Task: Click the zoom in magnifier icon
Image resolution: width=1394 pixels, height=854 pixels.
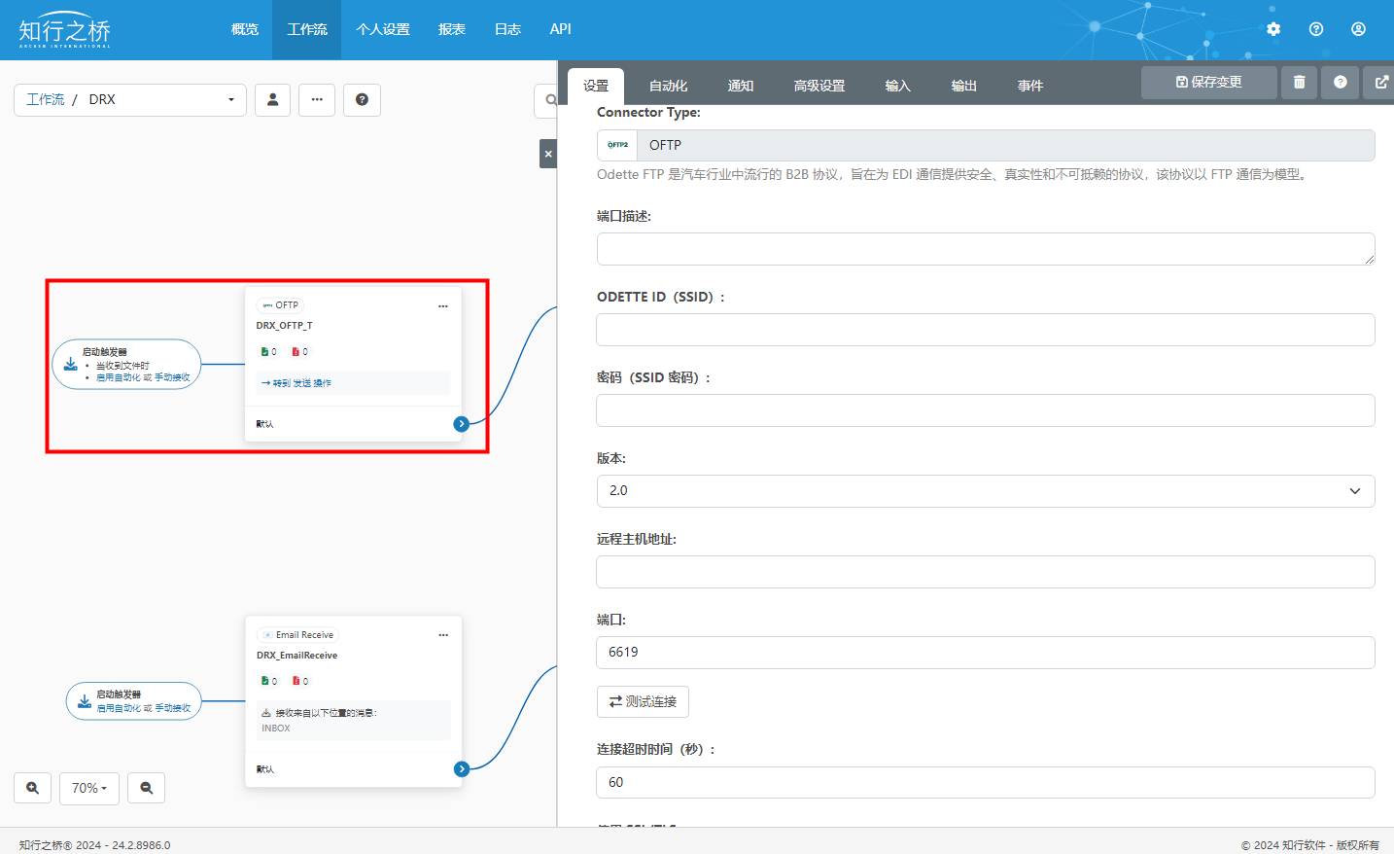Action: [33, 788]
